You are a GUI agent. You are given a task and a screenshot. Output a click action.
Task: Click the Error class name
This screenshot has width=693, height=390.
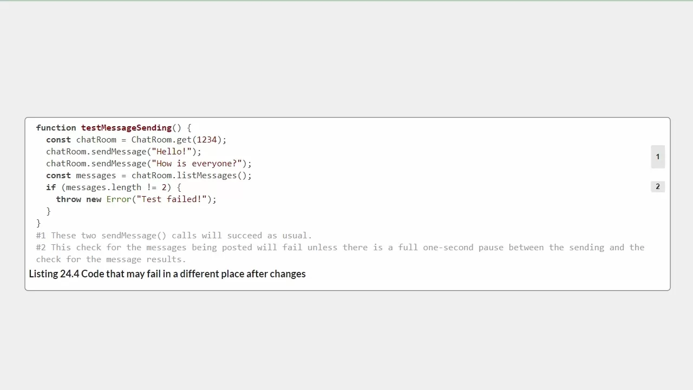pyautogui.click(x=119, y=199)
